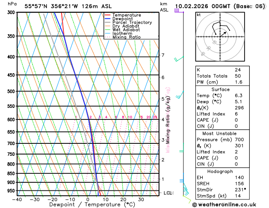Screen dimensions: 269x208
Task: Click the 'StmDir' value 231°
Action: point(240,190)
